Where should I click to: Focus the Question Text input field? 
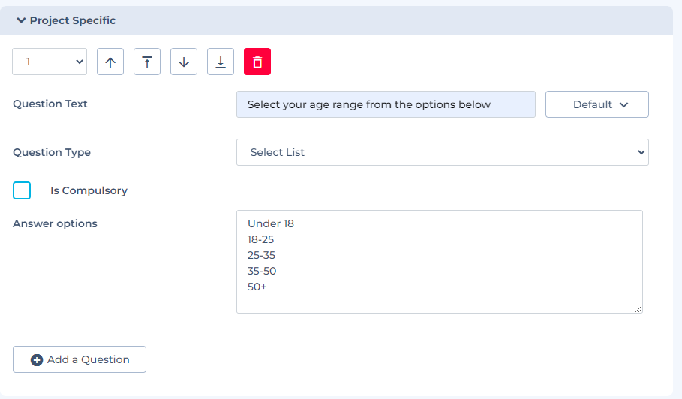386,104
